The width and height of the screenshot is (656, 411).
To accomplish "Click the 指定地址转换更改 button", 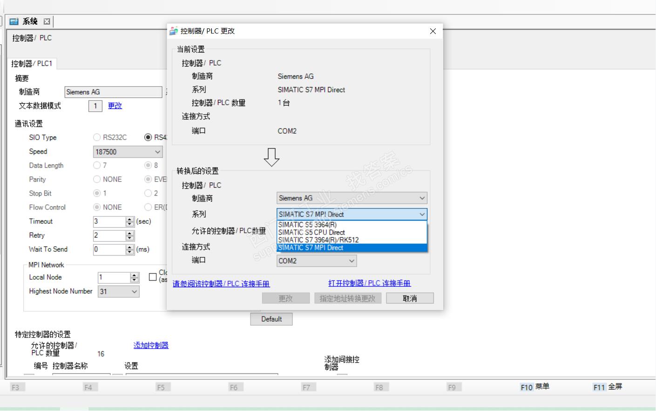I will (348, 298).
